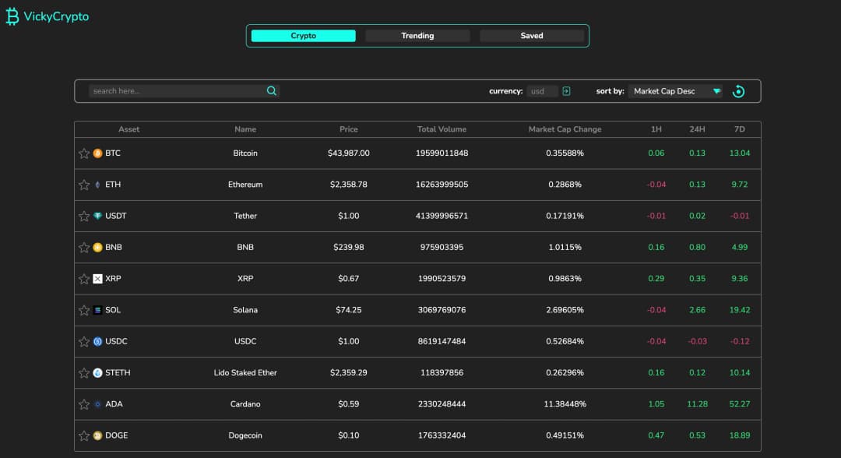Submit currency with the arrow icon

tap(566, 91)
